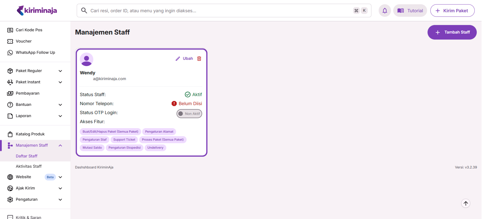482x219 pixels.
Task: Click the Website globe icon
Action: (x=10, y=177)
